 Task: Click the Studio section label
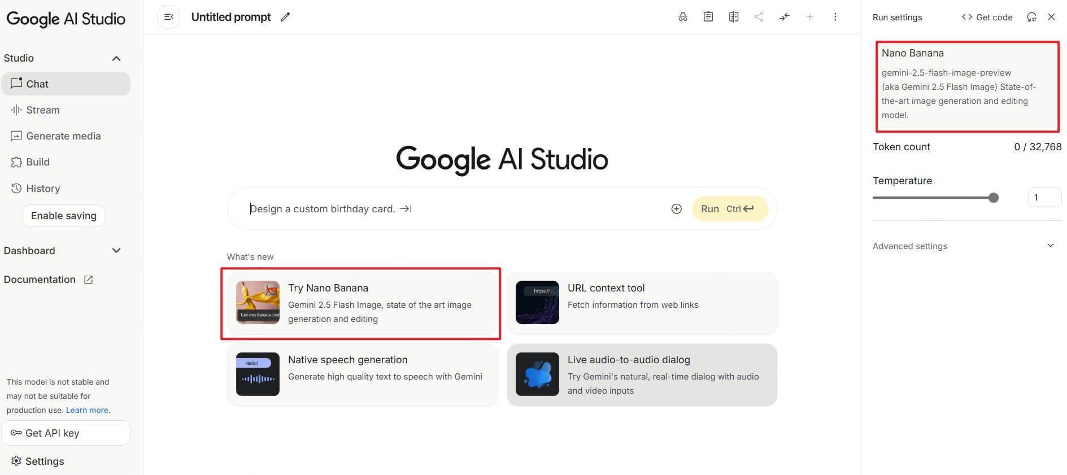(x=19, y=58)
